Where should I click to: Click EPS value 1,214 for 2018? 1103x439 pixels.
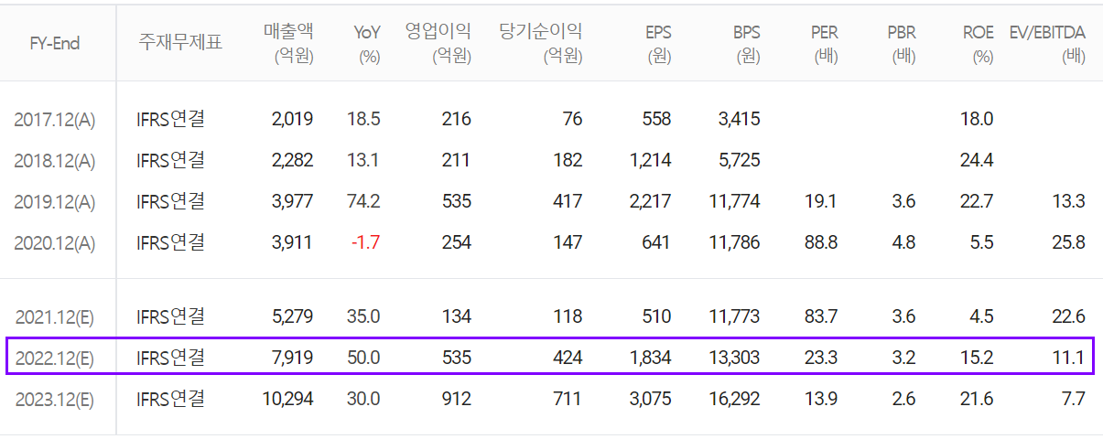click(652, 160)
